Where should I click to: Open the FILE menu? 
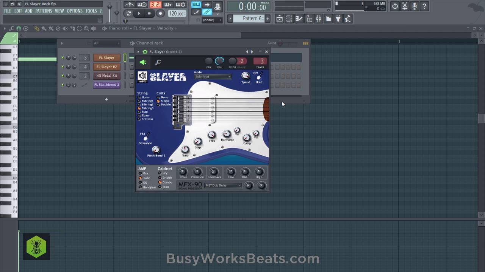[x=8, y=11]
